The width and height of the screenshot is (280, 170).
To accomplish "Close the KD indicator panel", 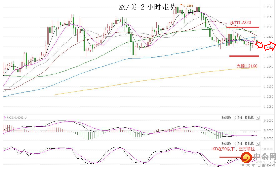I will click(x=258, y=144).
